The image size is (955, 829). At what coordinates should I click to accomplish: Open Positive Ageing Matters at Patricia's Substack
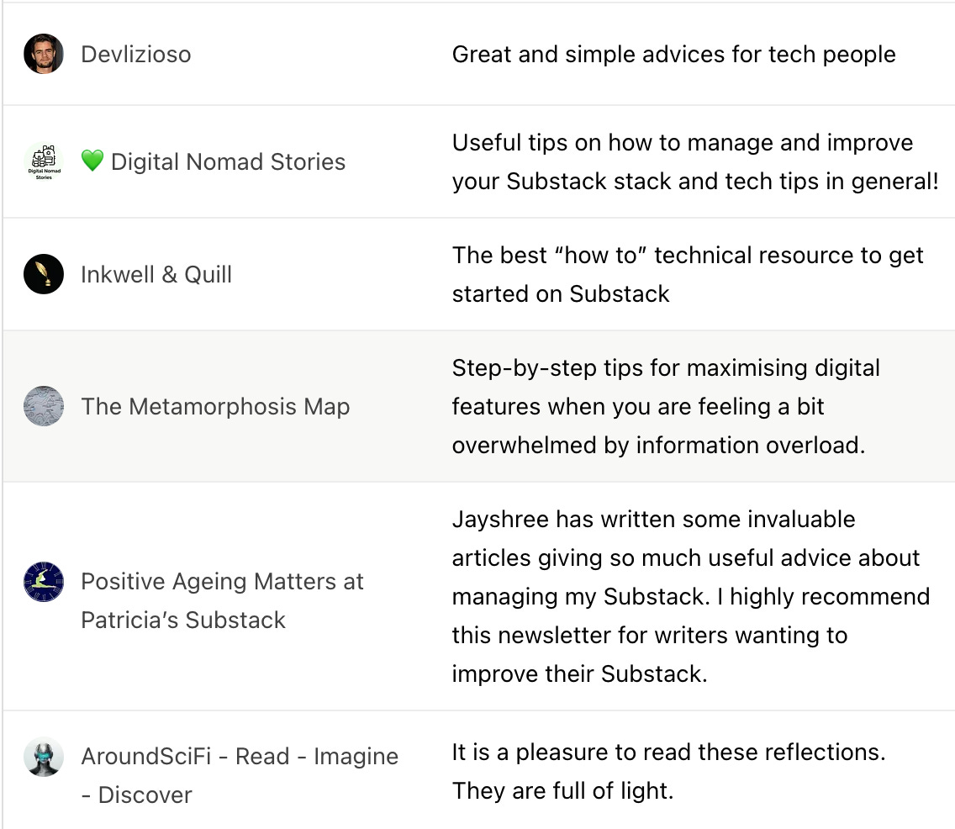[x=222, y=600]
